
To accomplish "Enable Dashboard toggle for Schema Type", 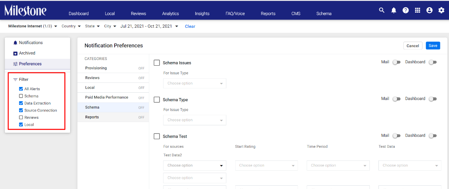I will [x=433, y=99].
